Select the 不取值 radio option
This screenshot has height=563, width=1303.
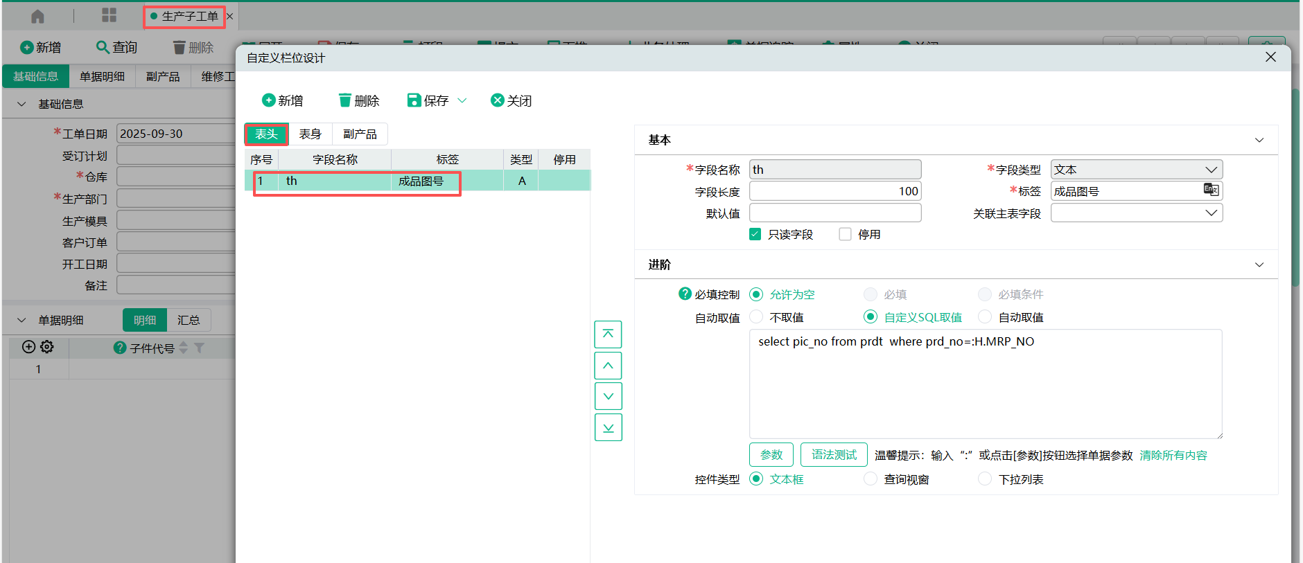point(757,317)
